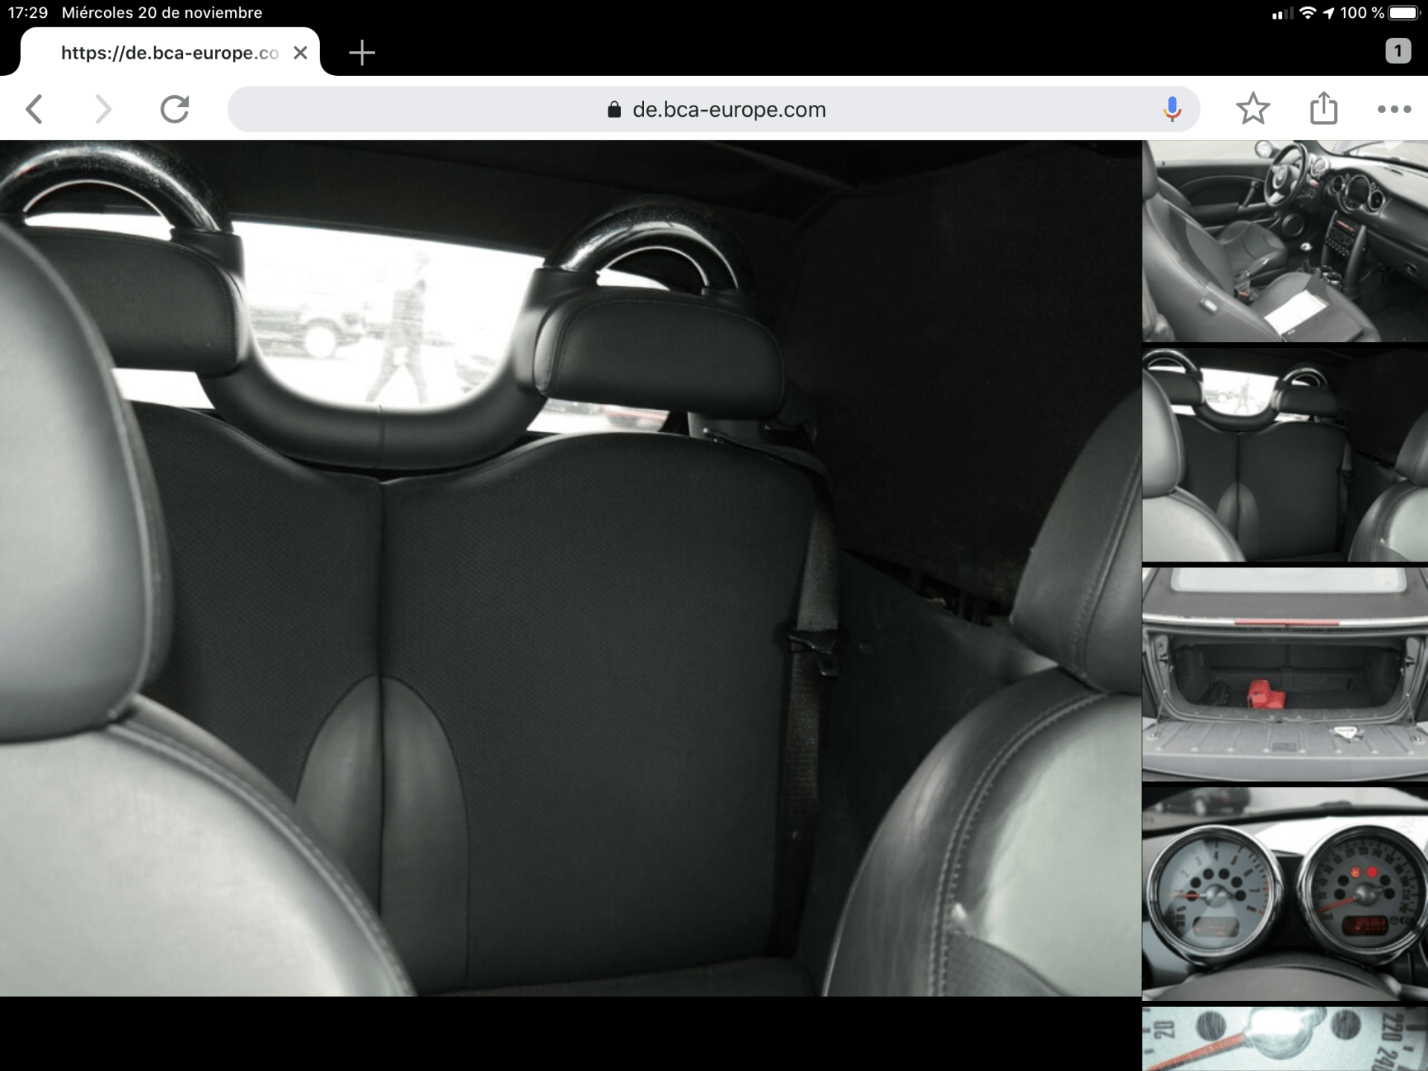Tap the padlock icon in address bar
This screenshot has width=1428, height=1071.
pos(614,110)
